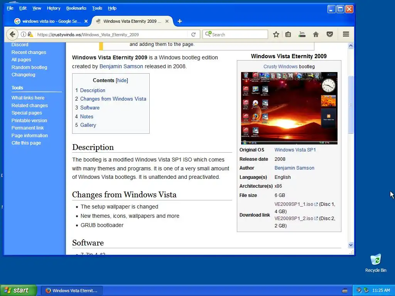Open the Firefox hamburger menu
Viewport: 395px width, 296px height.
tap(346, 34)
